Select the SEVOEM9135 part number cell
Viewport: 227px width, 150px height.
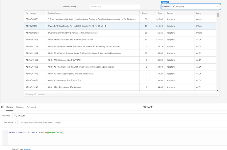click(x=35, y=19)
